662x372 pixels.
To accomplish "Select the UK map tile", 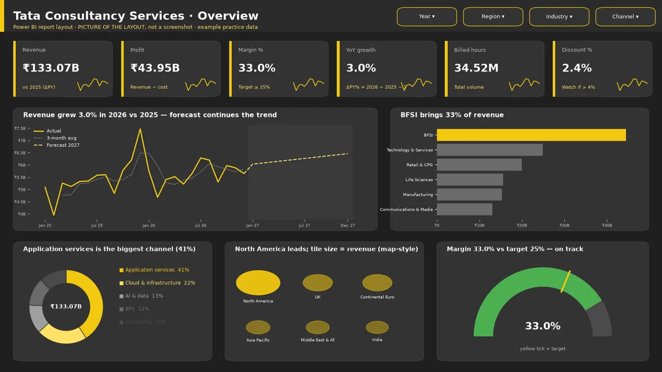I will coord(318,283).
